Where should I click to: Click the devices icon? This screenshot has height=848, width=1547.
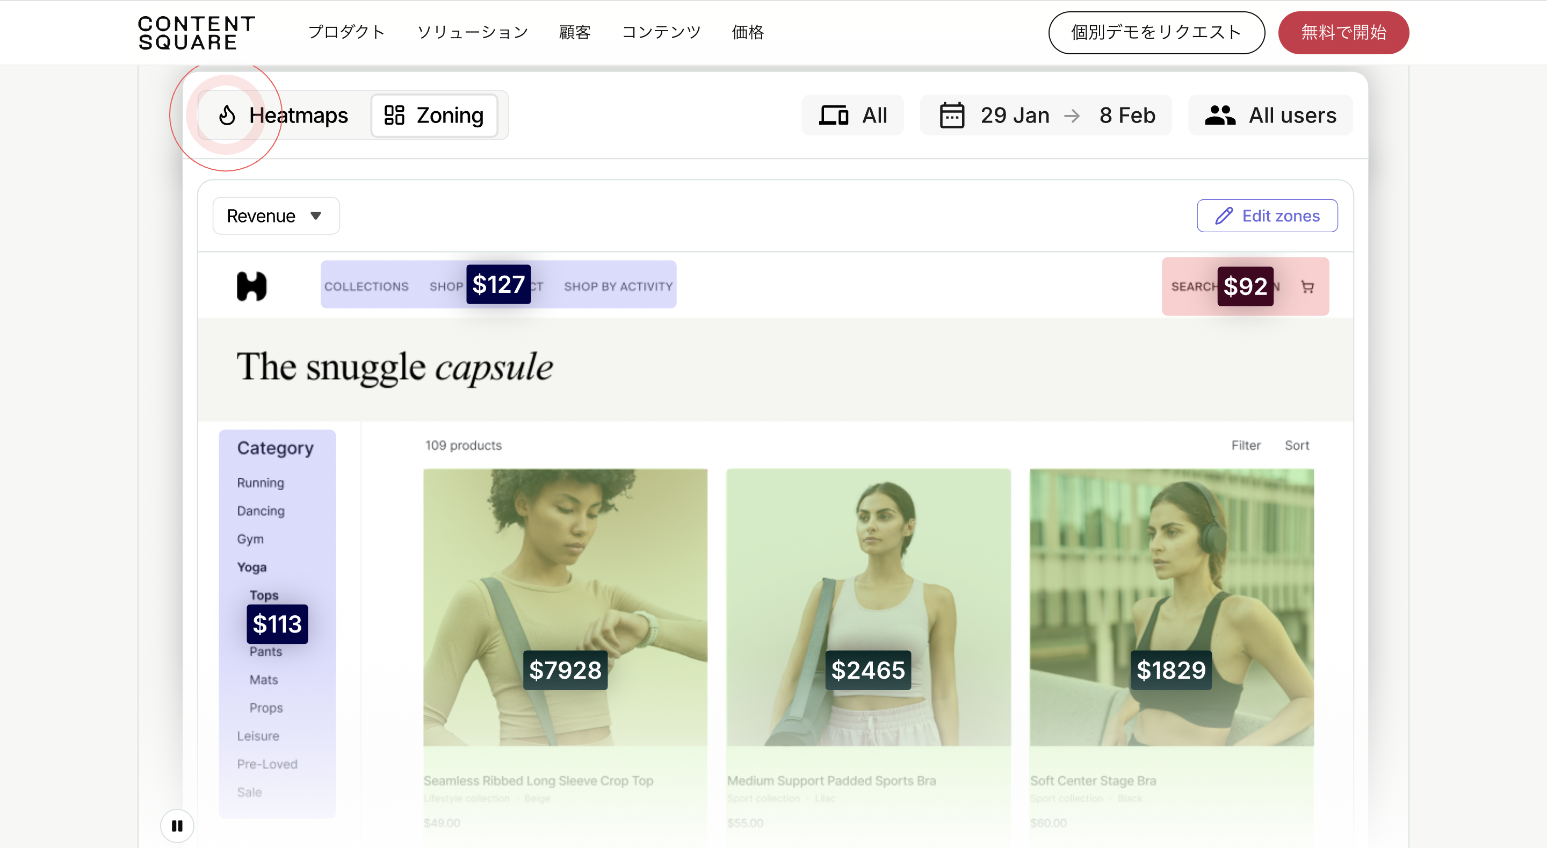(834, 116)
